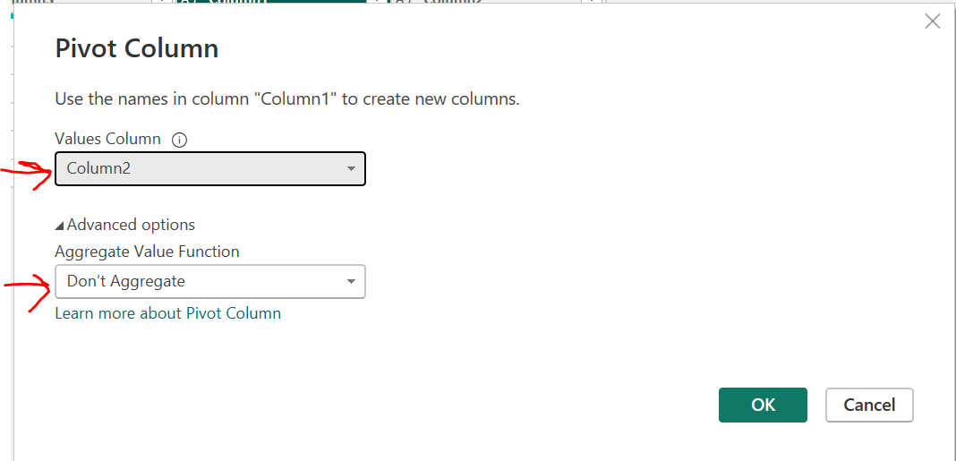This screenshot has height=461, width=956.
Task: Open the Values Column dropdown showing Column2
Action: tap(210, 168)
